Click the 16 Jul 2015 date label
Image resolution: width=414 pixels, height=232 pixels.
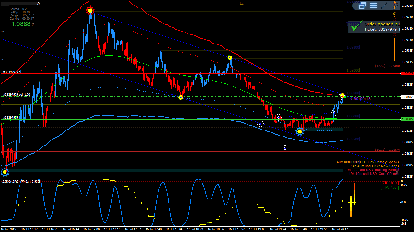(8, 229)
